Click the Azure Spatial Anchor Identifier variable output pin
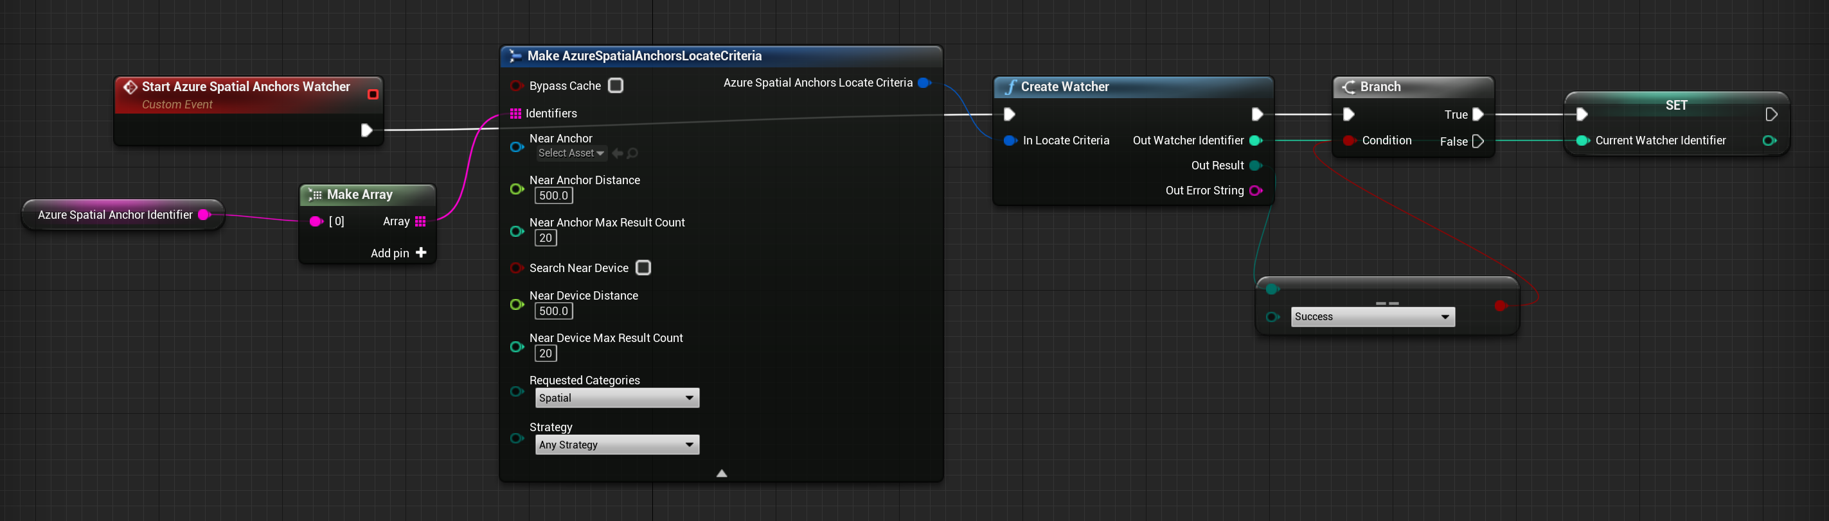Screen dimensions: 1829x521 (204, 215)
